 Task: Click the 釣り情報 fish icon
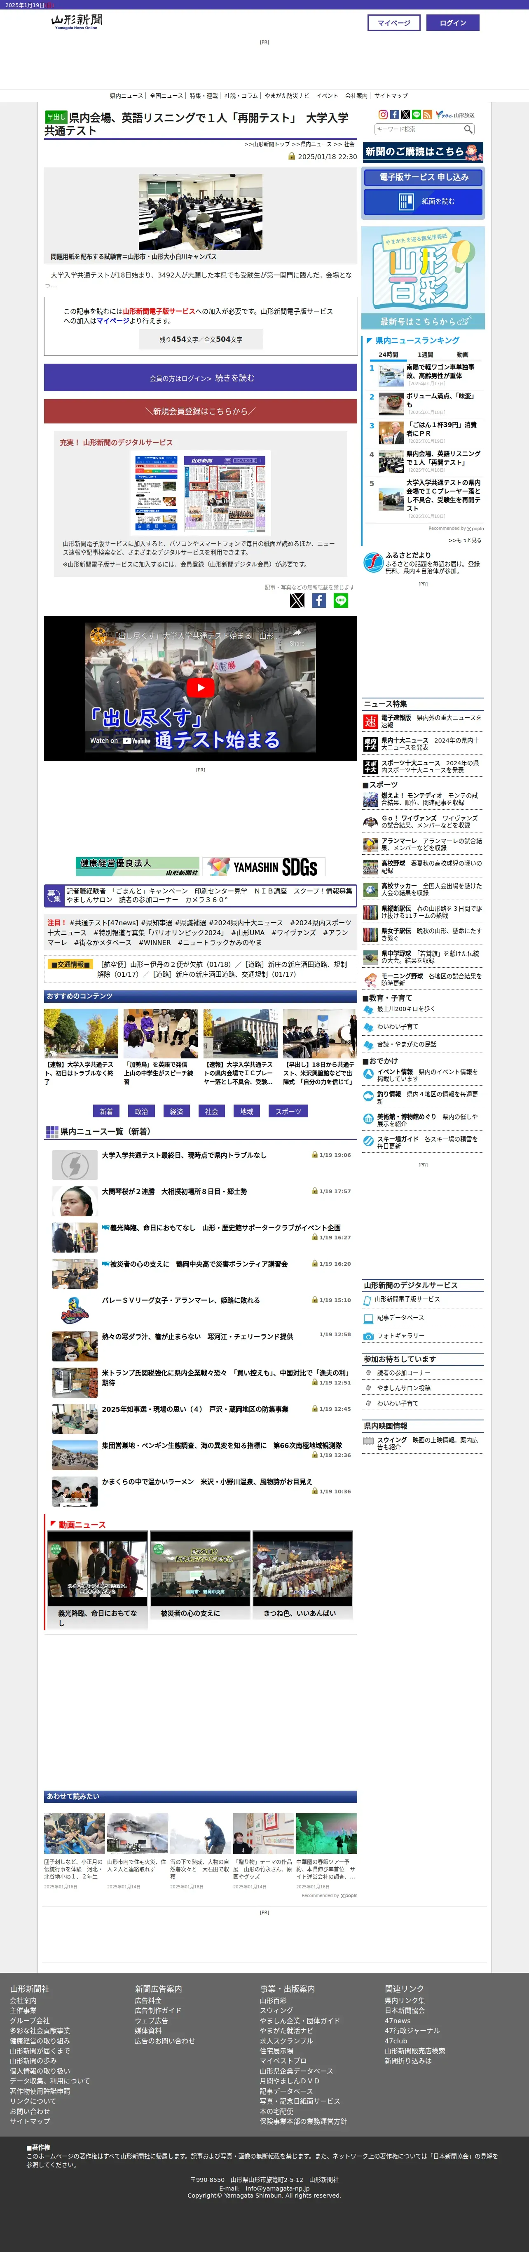click(x=368, y=1097)
